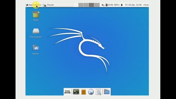Switch to the fourth workspace
The image size is (176, 99).
click(x=97, y=5)
